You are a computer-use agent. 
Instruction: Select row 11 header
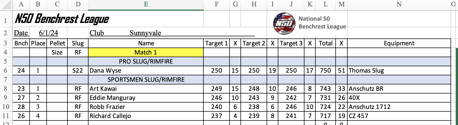tap(6, 116)
